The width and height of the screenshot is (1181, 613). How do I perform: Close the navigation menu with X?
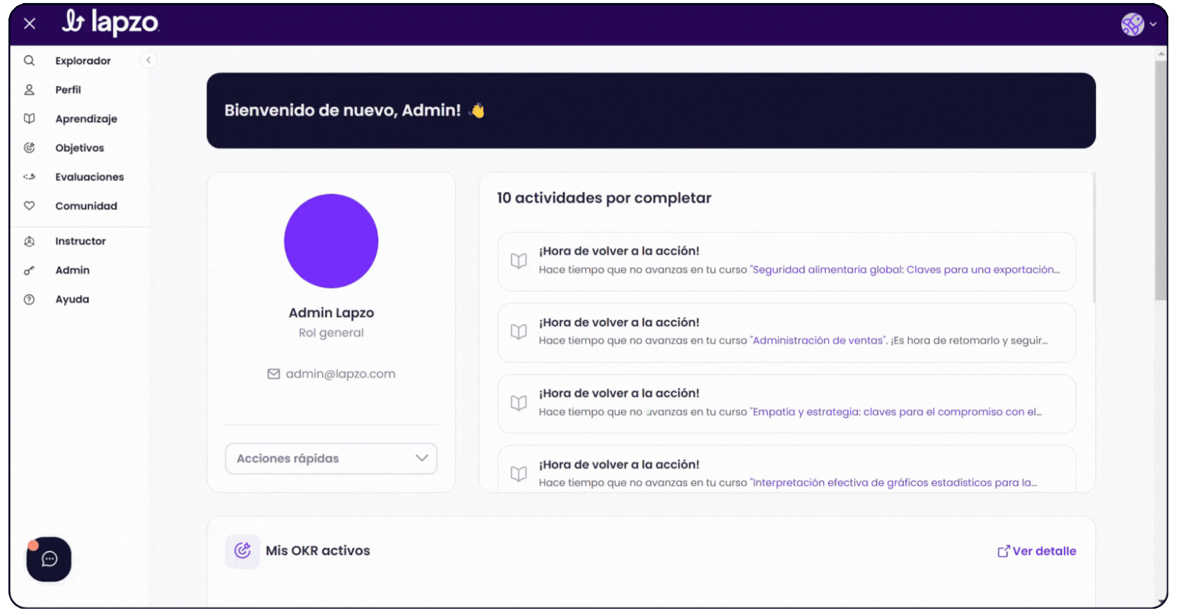point(30,24)
